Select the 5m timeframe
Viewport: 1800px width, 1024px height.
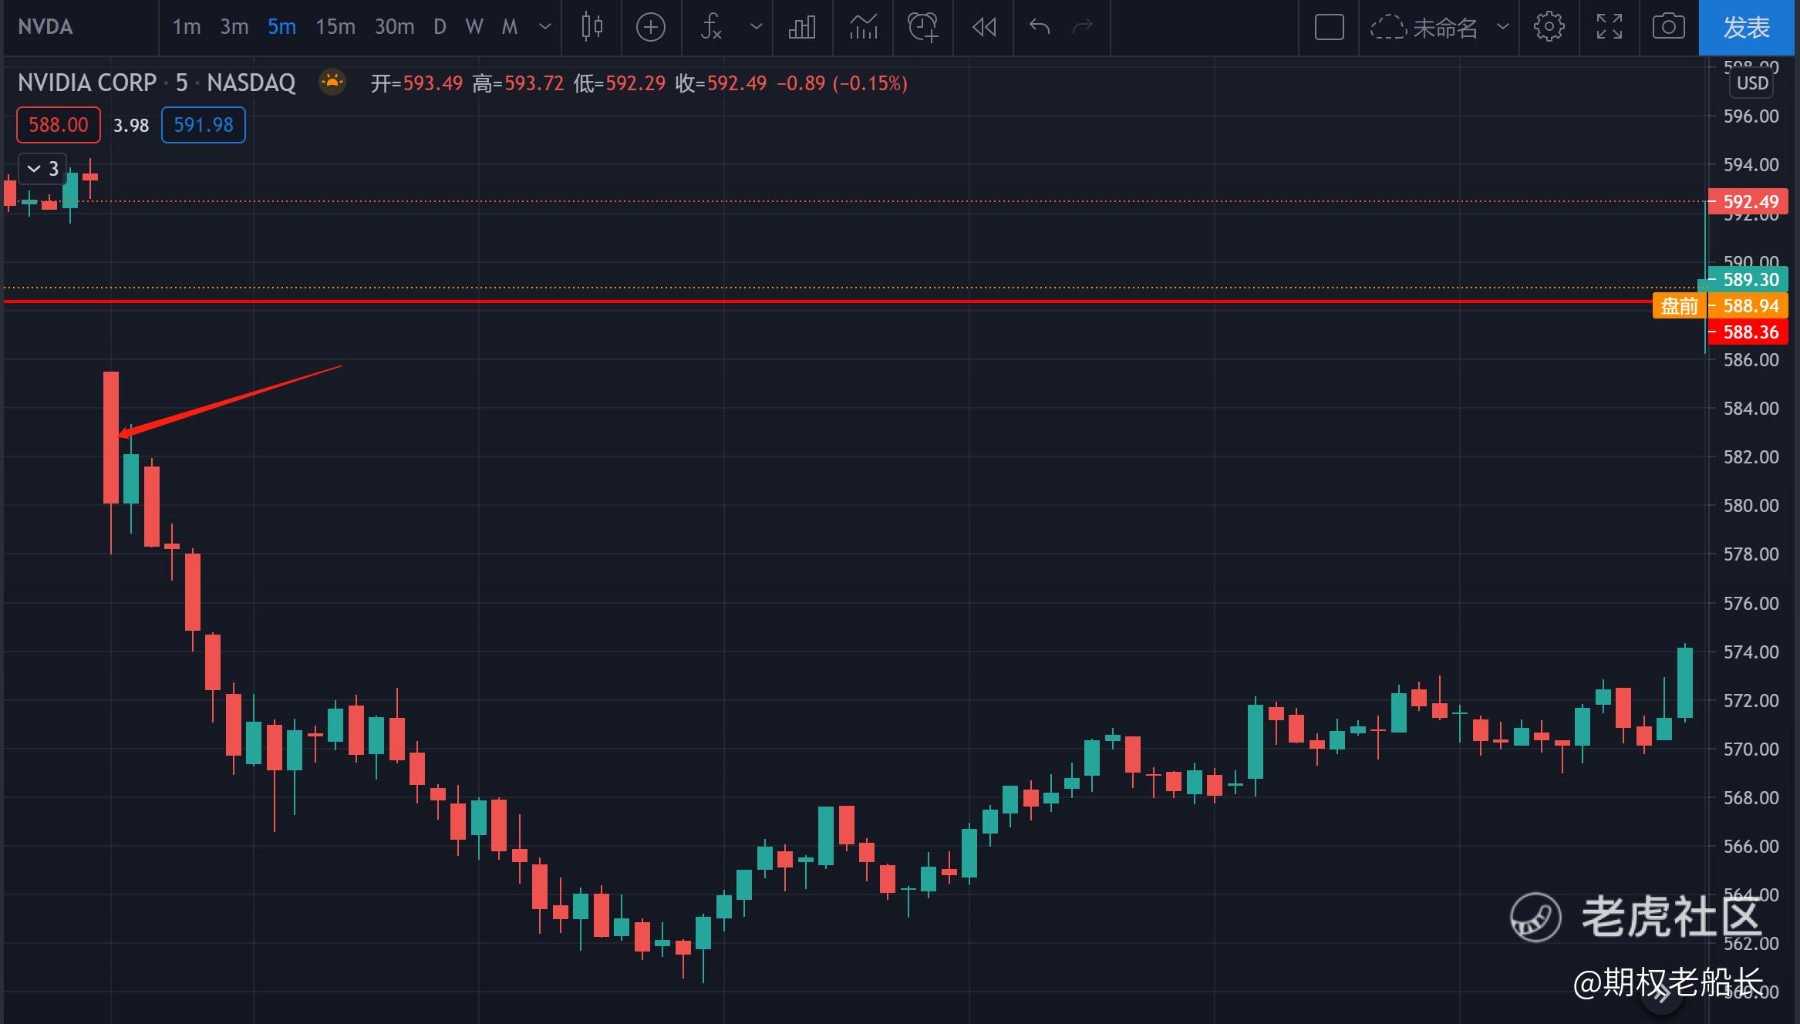pyautogui.click(x=281, y=27)
